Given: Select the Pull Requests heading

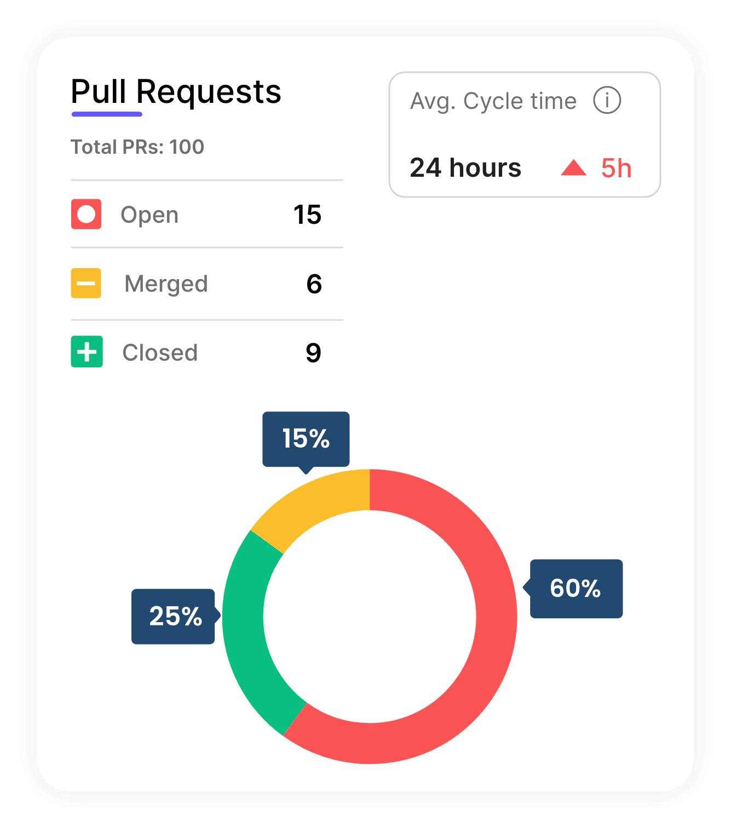Looking at the screenshot, I should pyautogui.click(x=176, y=91).
